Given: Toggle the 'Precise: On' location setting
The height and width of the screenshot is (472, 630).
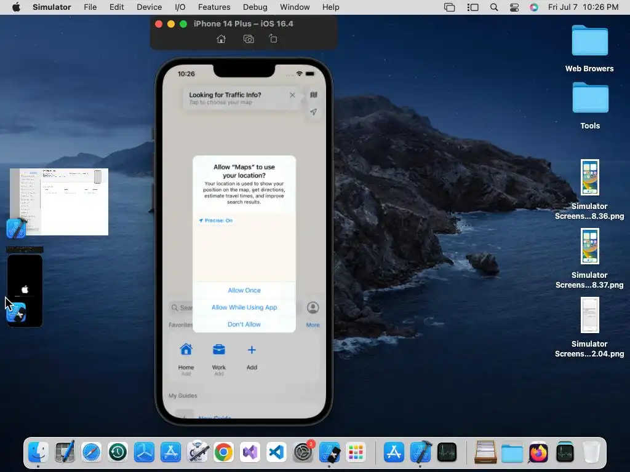Looking at the screenshot, I should [216, 221].
